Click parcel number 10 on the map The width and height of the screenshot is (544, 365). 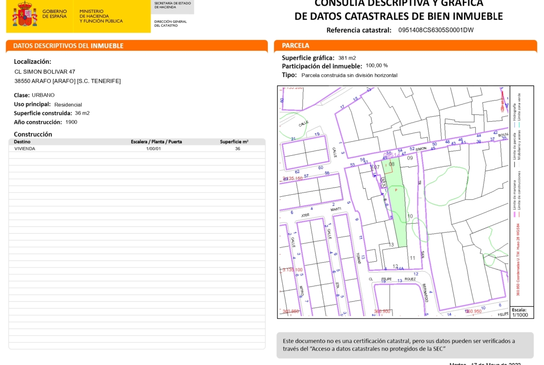[410, 216]
